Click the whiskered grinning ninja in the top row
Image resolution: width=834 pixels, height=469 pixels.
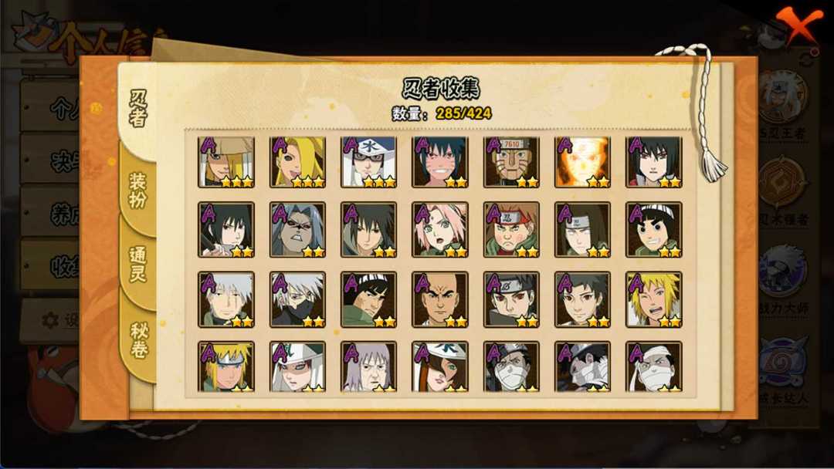(440, 162)
